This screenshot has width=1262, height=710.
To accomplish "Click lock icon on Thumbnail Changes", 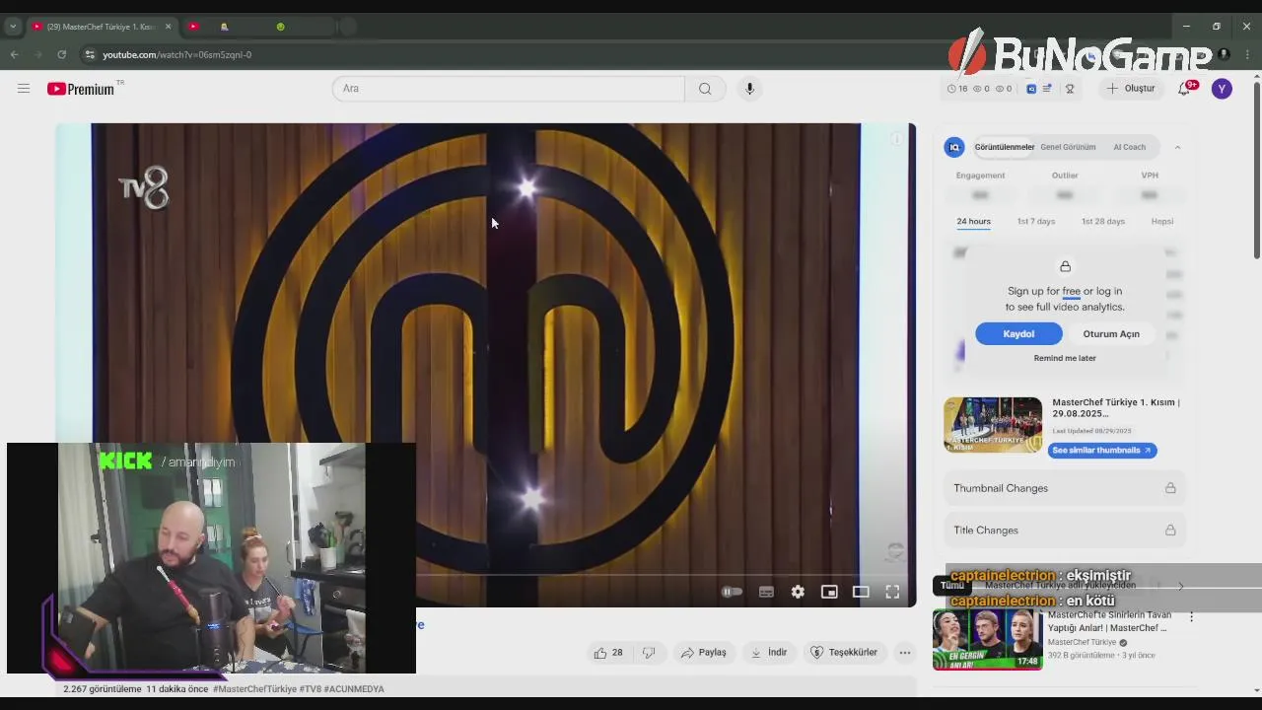I will click(x=1170, y=488).
